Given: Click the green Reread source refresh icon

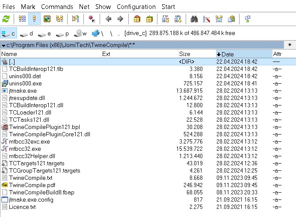Looking at the screenshot, I should pyautogui.click(x=6, y=19).
